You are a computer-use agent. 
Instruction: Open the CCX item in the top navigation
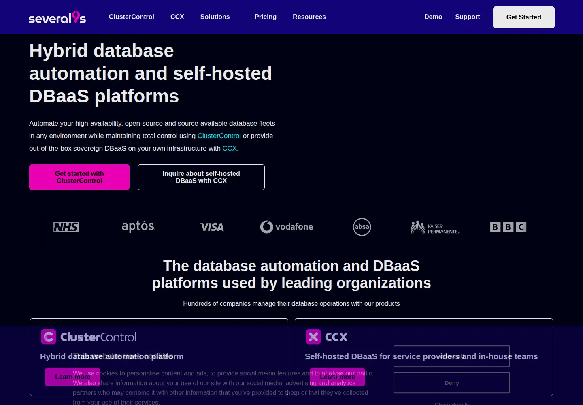coord(177,17)
